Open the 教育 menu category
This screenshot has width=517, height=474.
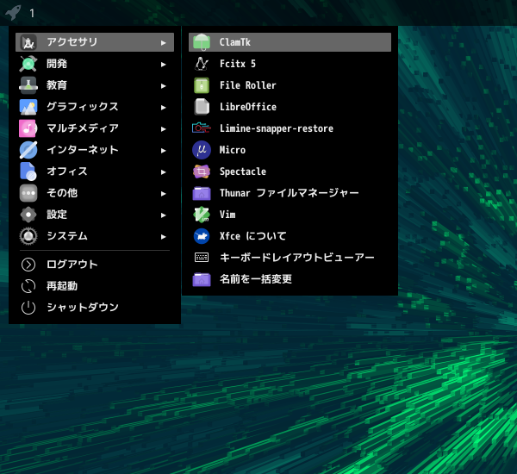[x=95, y=85]
